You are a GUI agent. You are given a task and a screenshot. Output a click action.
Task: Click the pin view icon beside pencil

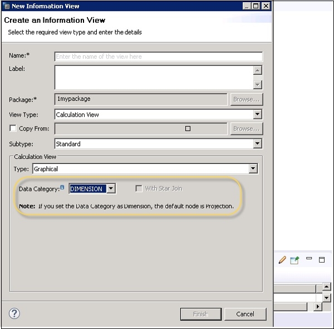point(294,260)
